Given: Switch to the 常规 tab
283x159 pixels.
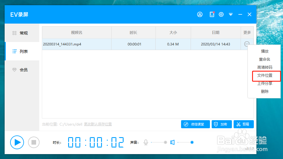Looking at the screenshot, I should 22,33.
